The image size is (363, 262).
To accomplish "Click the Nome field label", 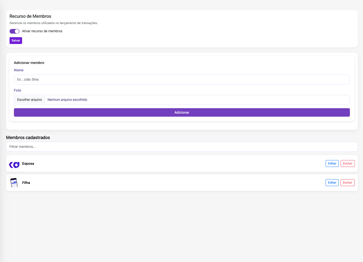I will (19, 70).
